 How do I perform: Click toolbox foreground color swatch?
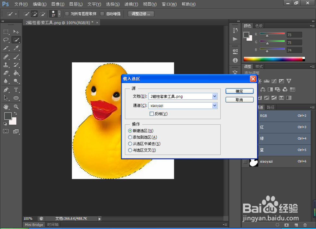[8, 116]
